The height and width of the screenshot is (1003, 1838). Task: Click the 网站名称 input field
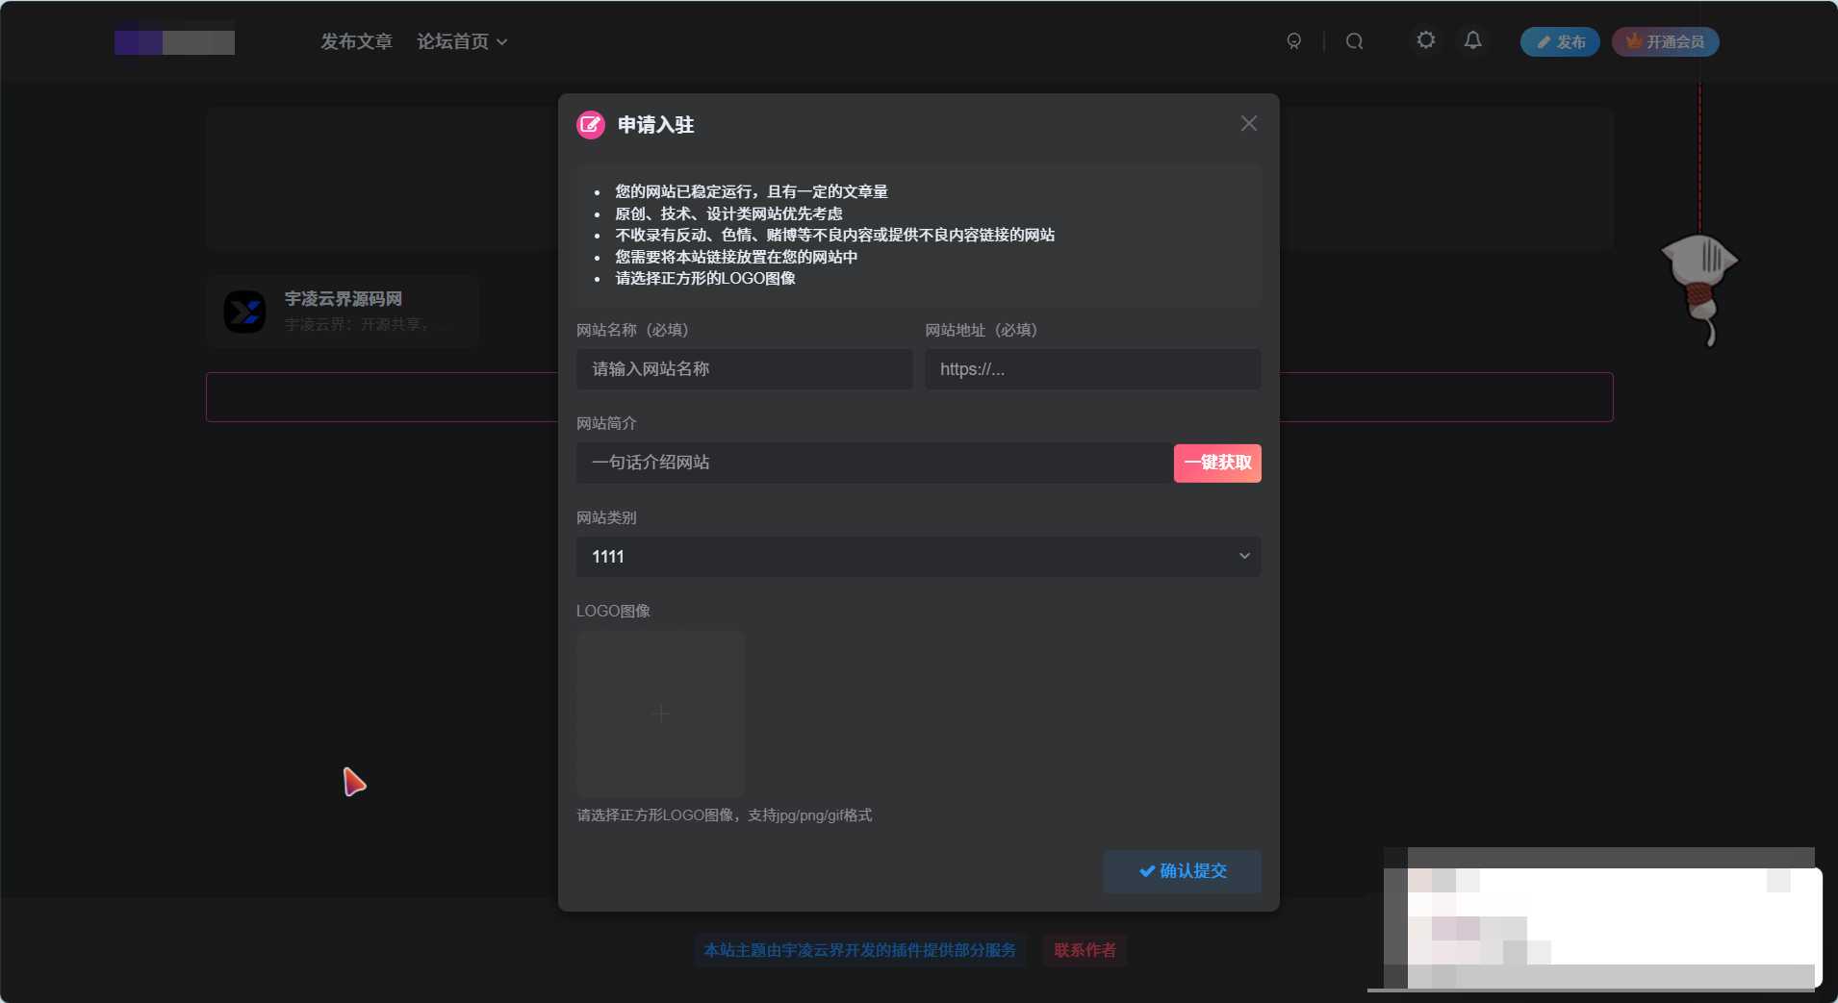tap(742, 369)
